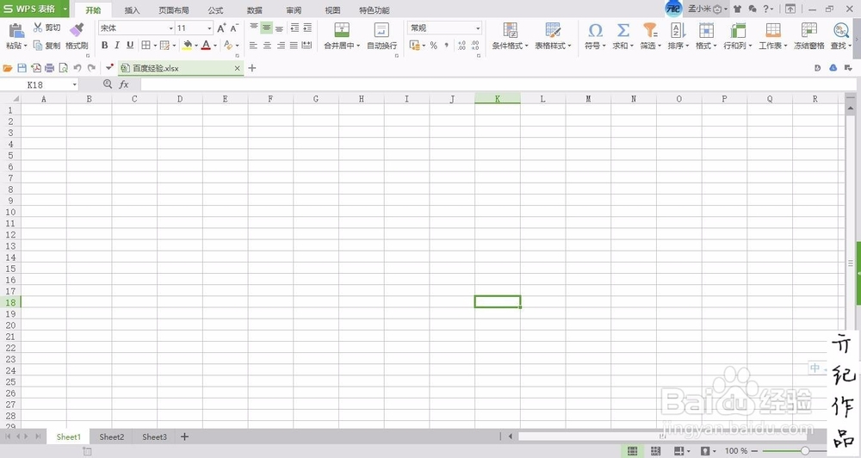Toggle middle vertical alignment
This screenshot has height=458, width=861.
click(x=266, y=28)
